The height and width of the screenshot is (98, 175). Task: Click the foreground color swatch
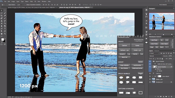coord(2,40)
